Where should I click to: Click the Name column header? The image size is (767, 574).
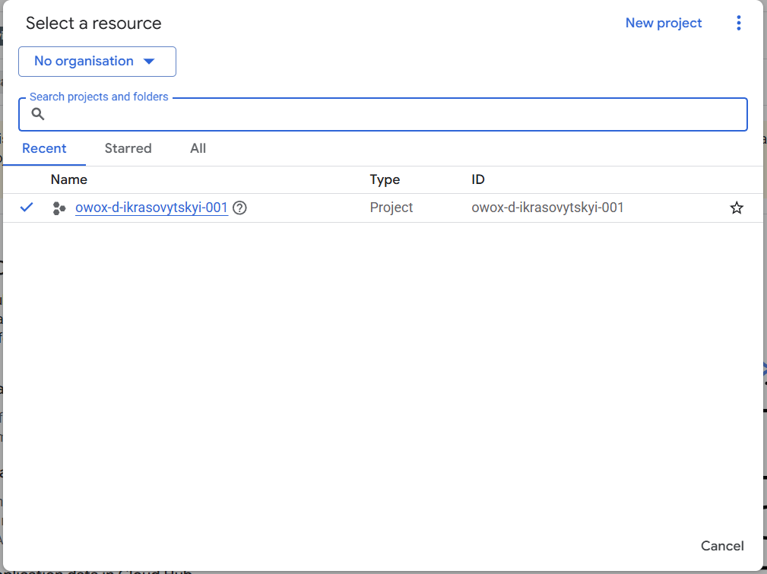pyautogui.click(x=69, y=179)
